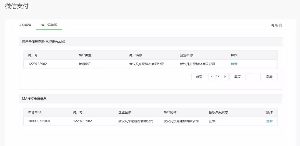The width and height of the screenshot is (300, 146).
Task: Select merchant number 1229732902 in top table
Action: [37, 64]
